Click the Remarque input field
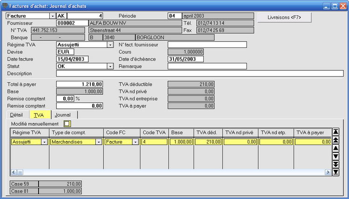This screenshot has width=349, height=199. click(x=207, y=66)
